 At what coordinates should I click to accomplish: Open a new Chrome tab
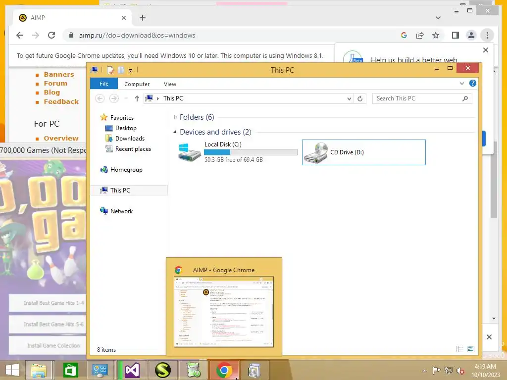pos(143,18)
